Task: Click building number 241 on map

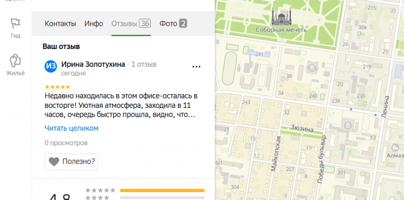Action: click(259, 54)
